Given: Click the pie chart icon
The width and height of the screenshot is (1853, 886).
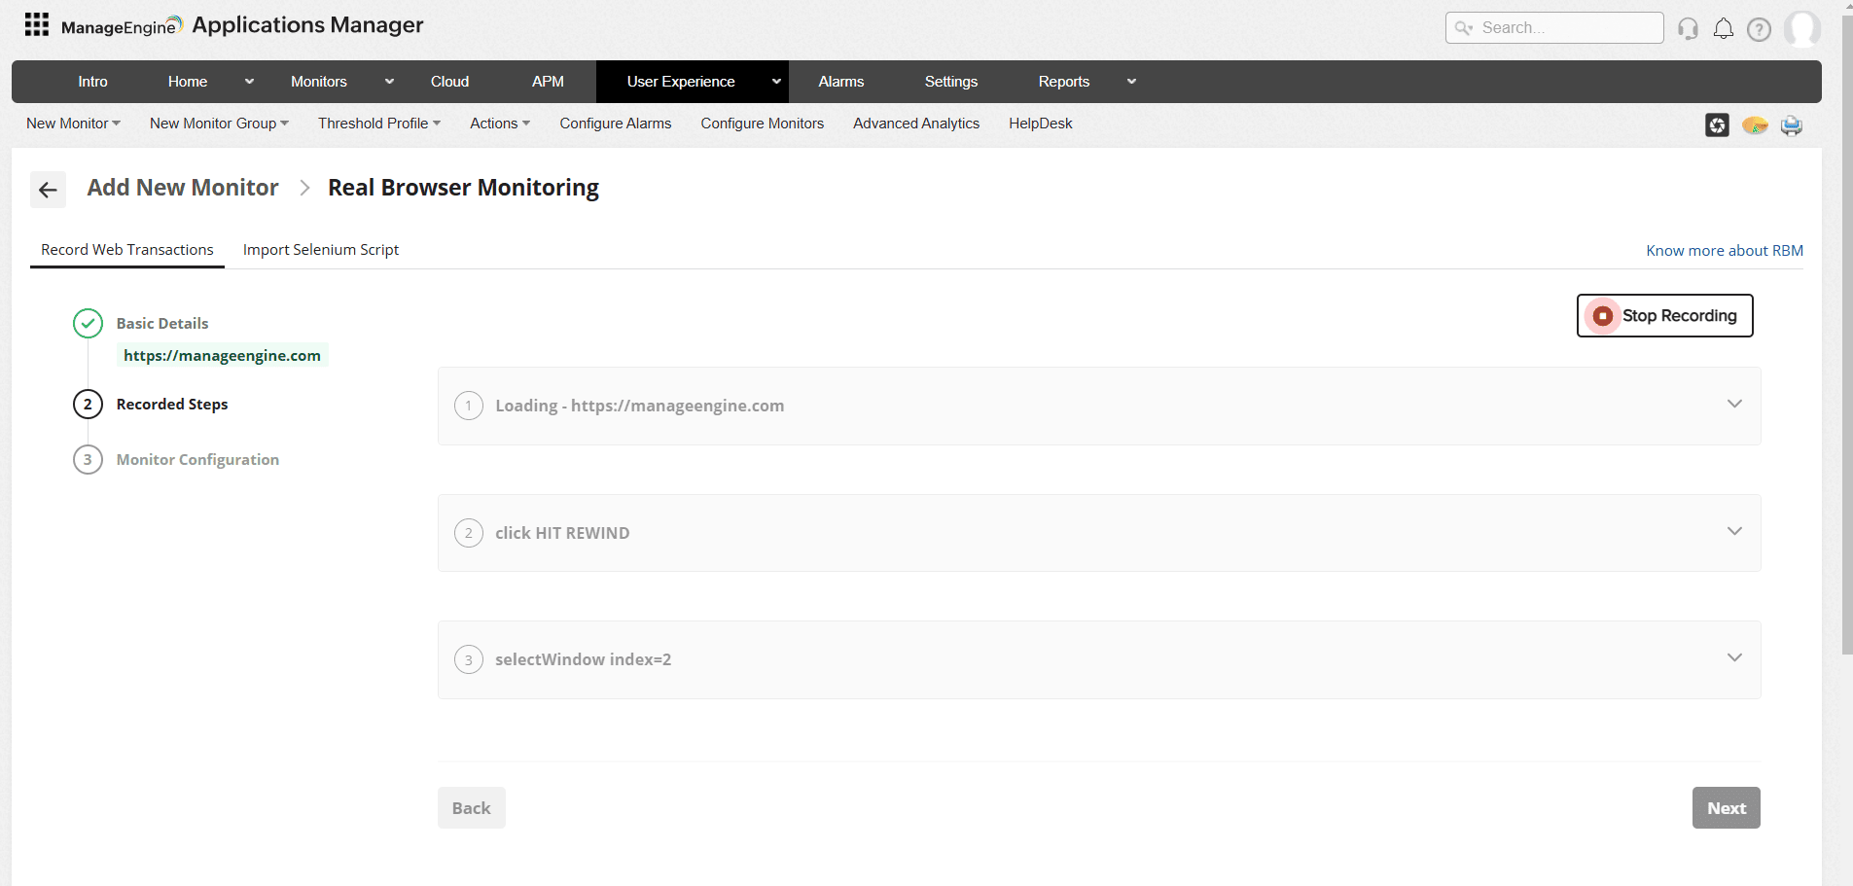Looking at the screenshot, I should click(1755, 125).
